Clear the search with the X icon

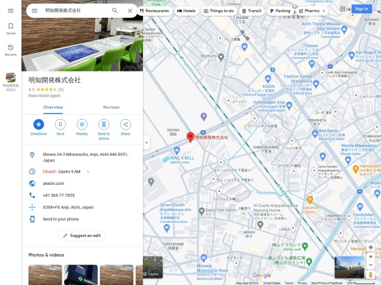click(130, 11)
